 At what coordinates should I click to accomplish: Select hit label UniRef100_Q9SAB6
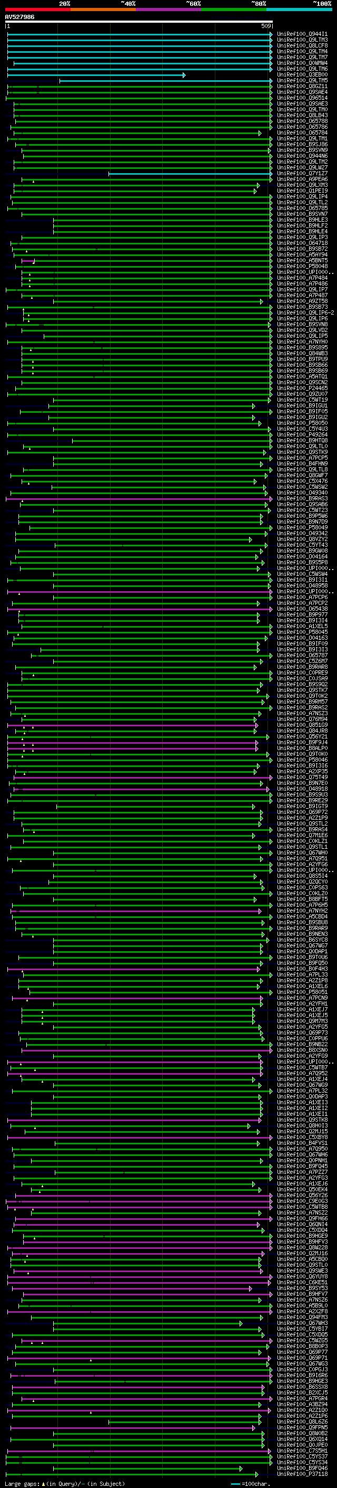[x=302, y=504]
